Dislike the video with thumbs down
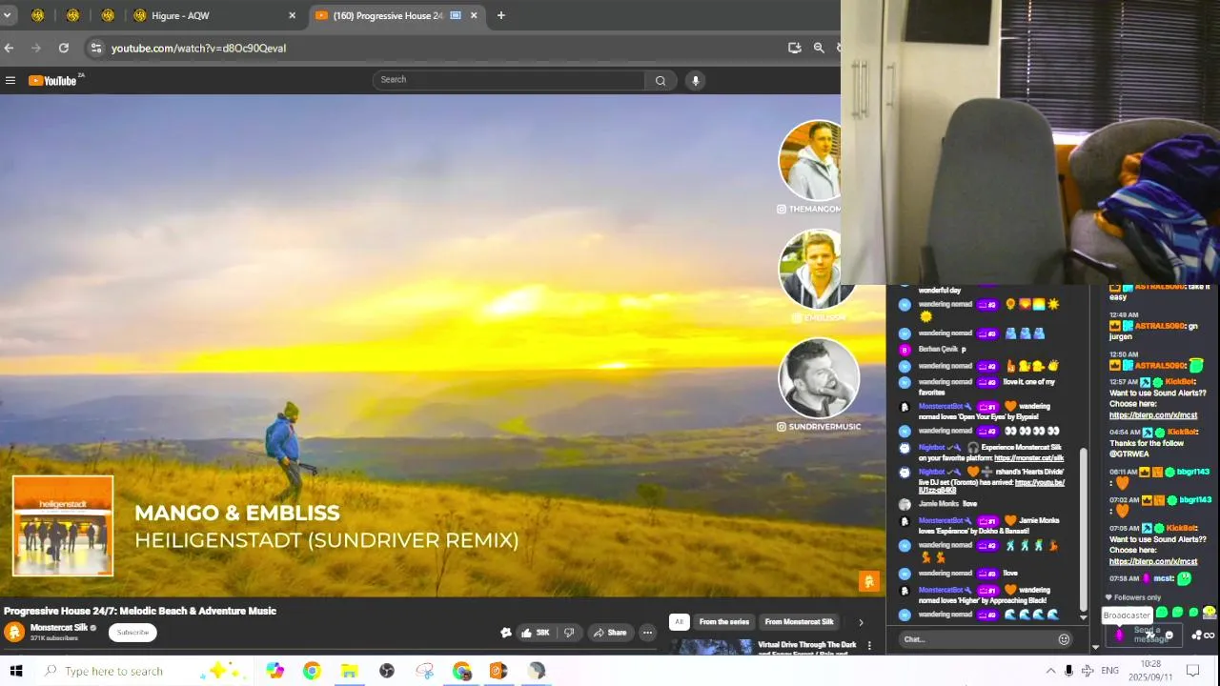 569,633
